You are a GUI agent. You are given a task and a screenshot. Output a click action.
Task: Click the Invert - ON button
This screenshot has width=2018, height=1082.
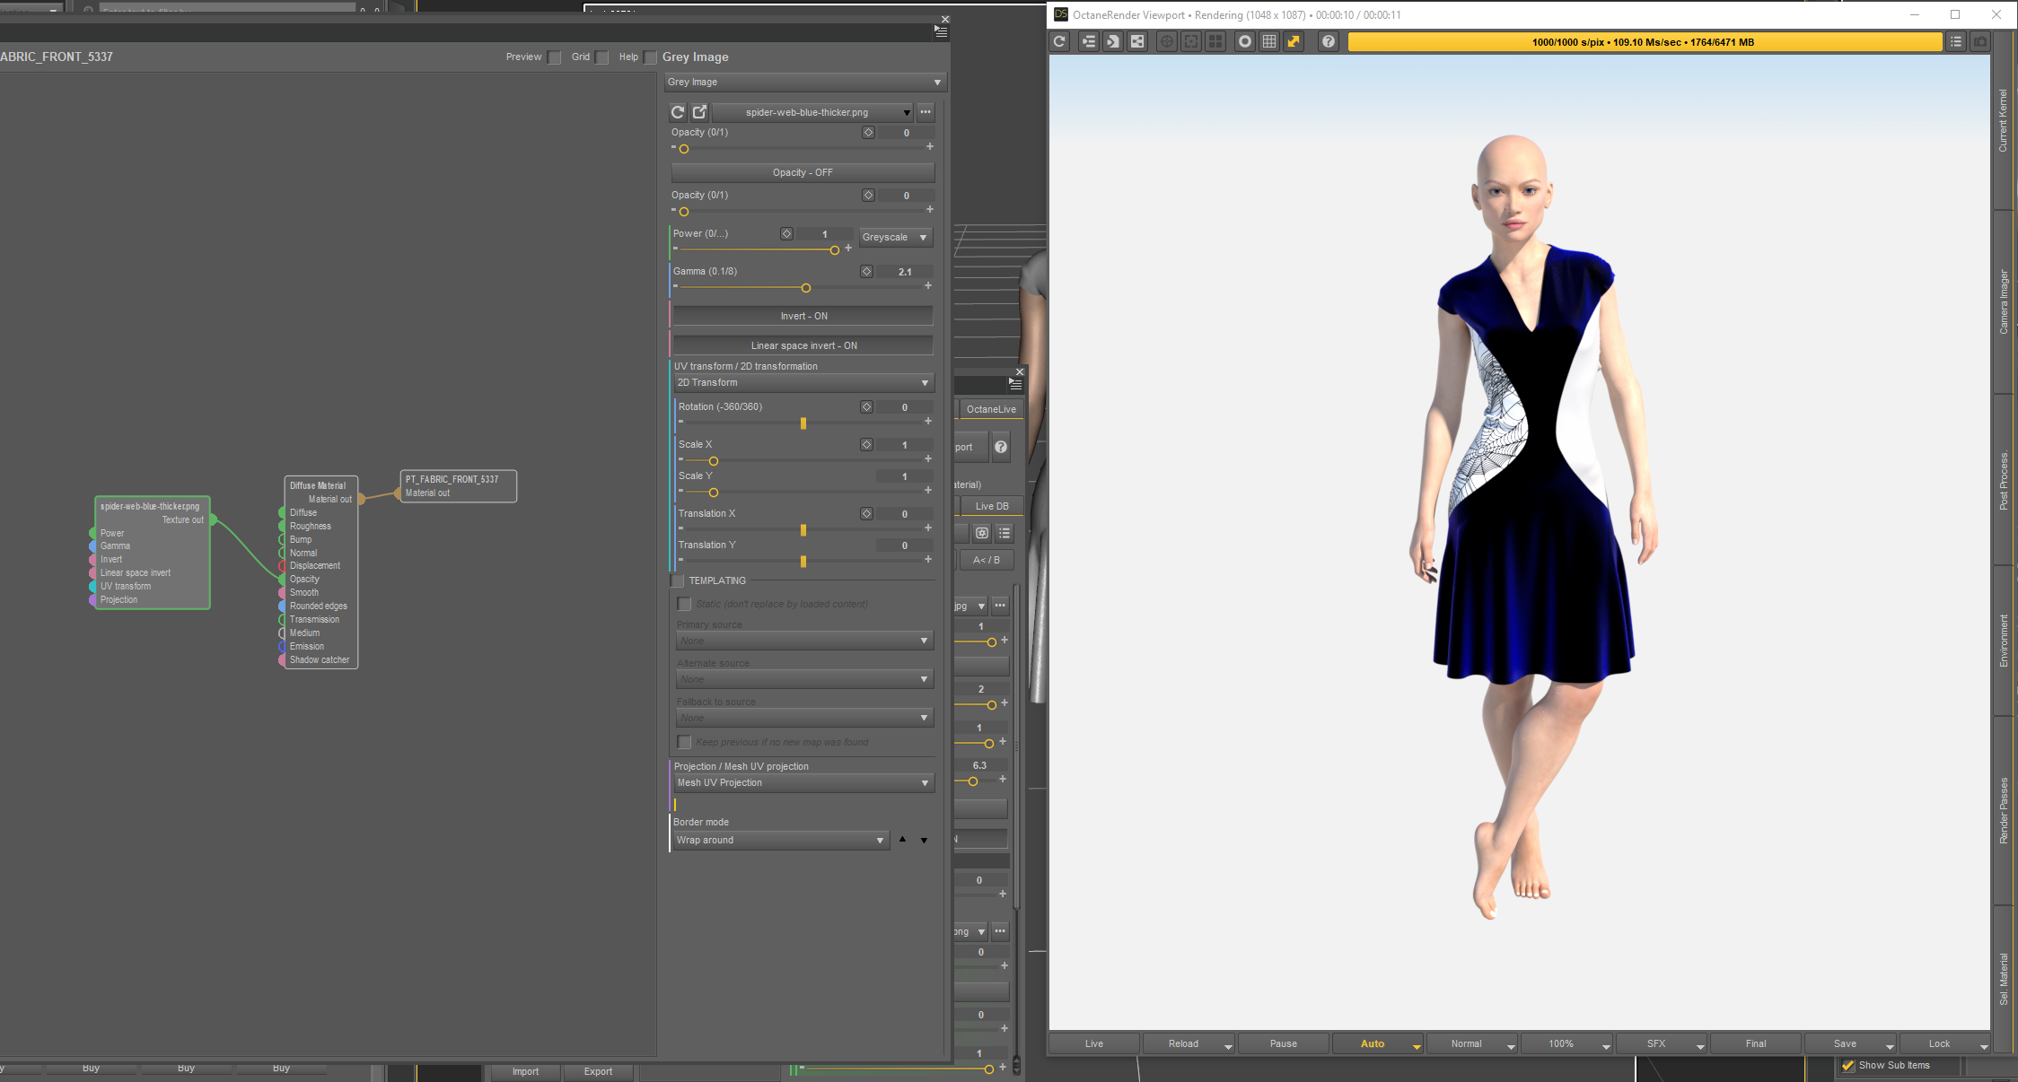point(803,316)
